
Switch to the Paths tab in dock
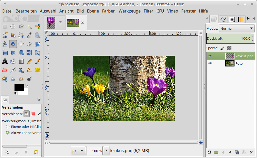coord(223,19)
